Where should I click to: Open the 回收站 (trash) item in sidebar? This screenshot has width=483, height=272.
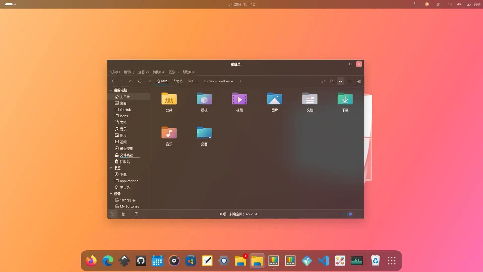pyautogui.click(x=125, y=161)
